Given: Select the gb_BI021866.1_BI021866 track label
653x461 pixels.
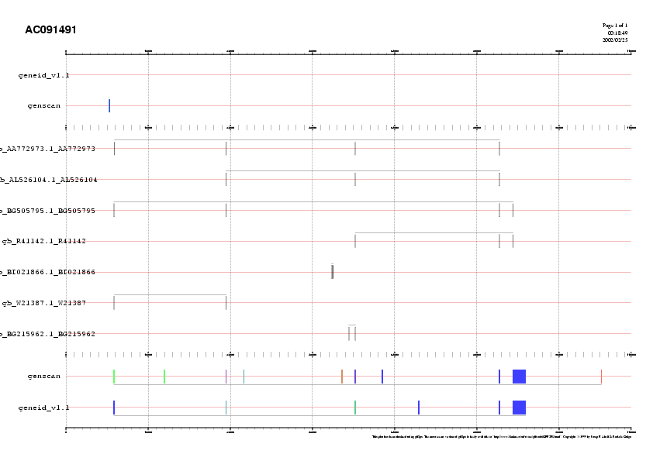Looking at the screenshot, I should (48, 272).
